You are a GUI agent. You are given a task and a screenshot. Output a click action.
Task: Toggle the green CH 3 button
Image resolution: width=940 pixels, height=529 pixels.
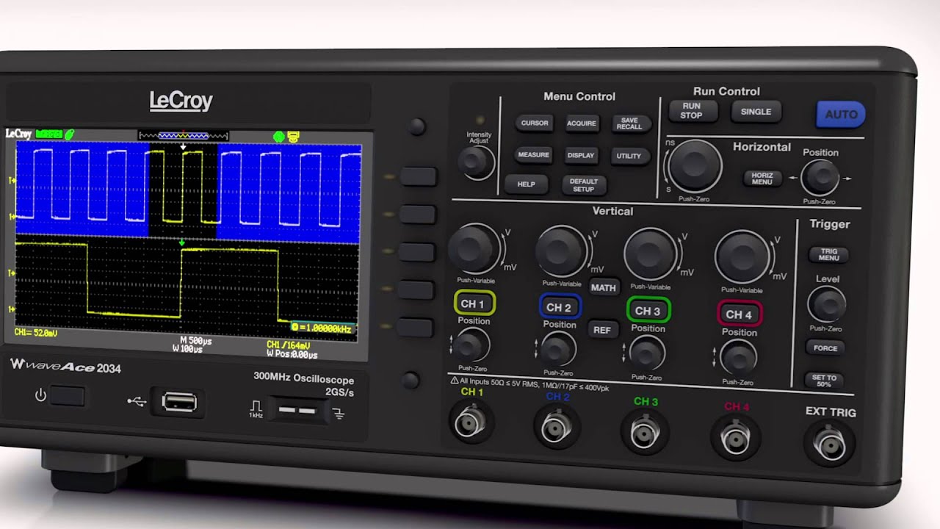(x=648, y=311)
